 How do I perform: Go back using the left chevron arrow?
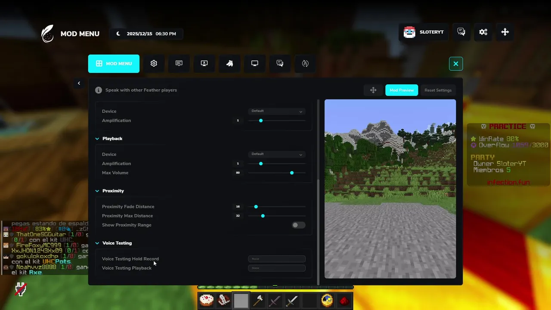[79, 83]
